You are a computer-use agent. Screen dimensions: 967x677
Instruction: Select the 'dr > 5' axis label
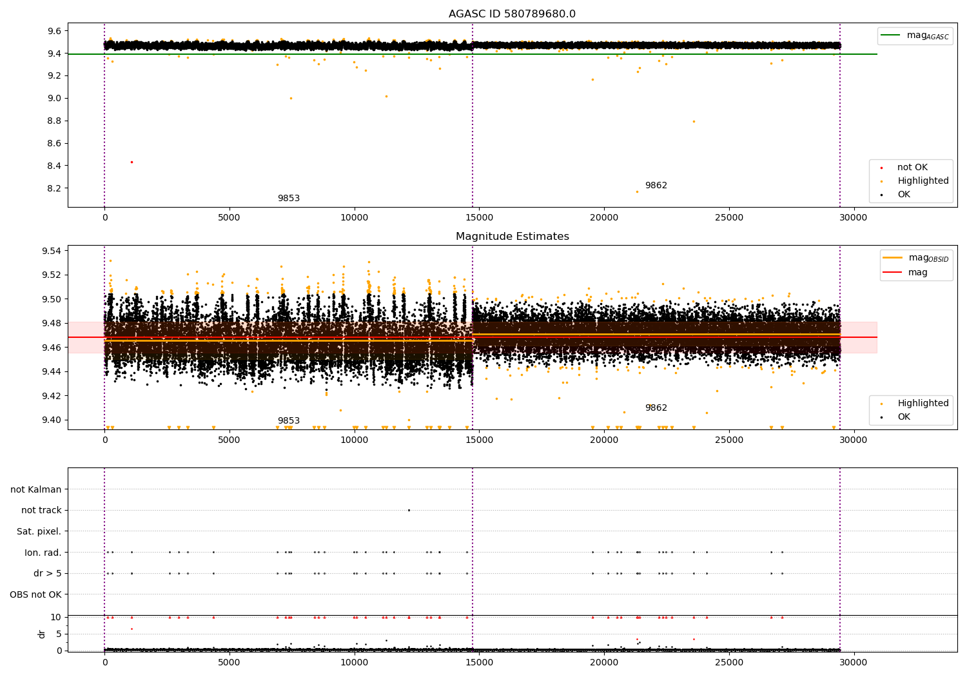[48, 573]
